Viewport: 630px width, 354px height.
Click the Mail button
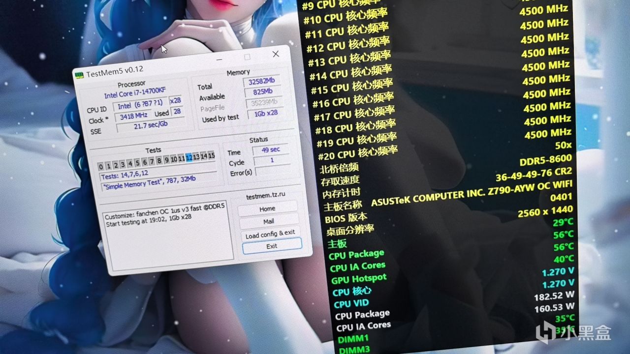[269, 221]
